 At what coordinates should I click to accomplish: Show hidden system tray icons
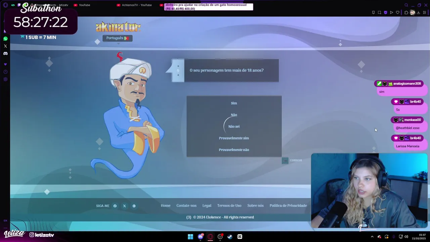pos(372,237)
